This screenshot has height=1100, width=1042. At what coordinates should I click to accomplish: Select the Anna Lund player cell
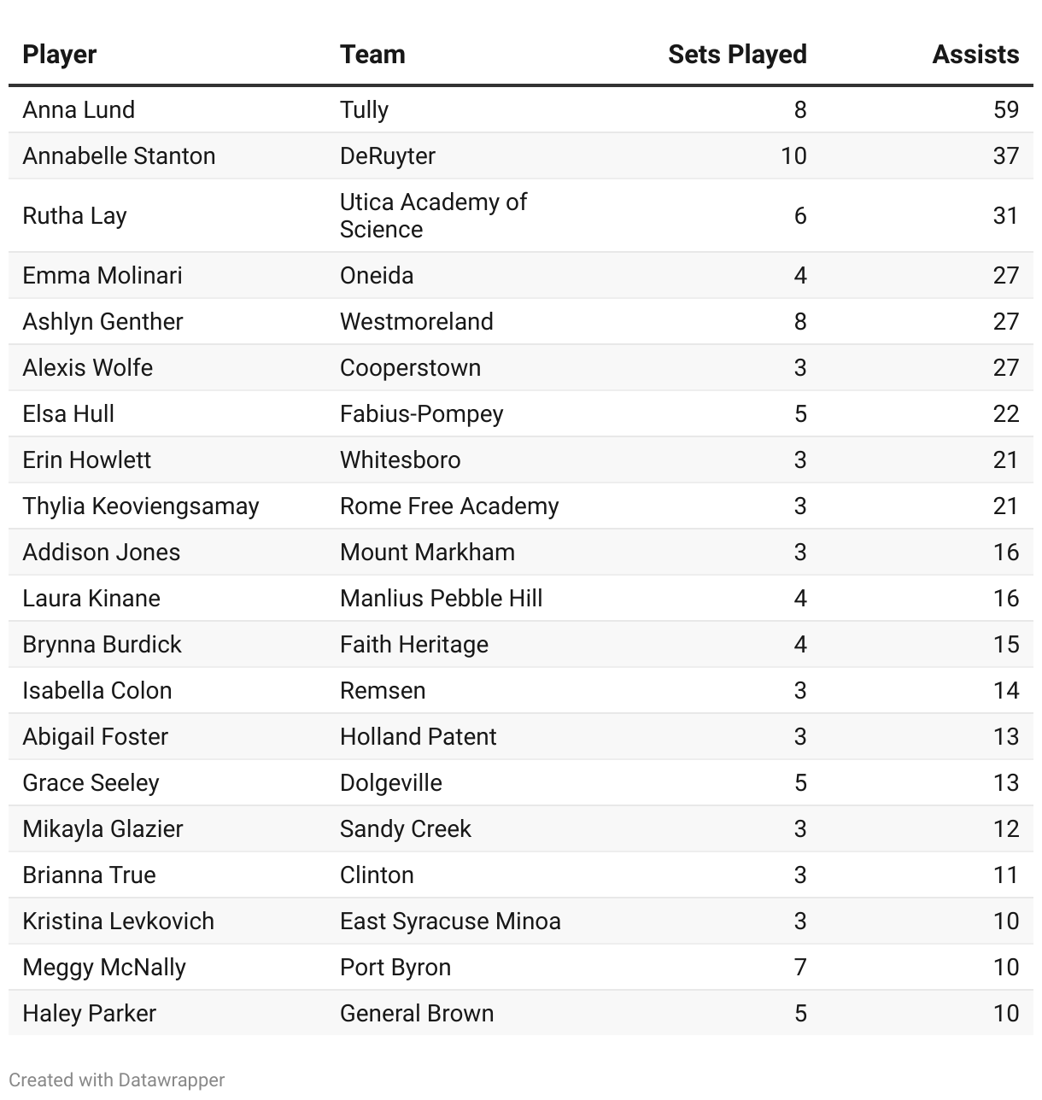[x=79, y=109]
